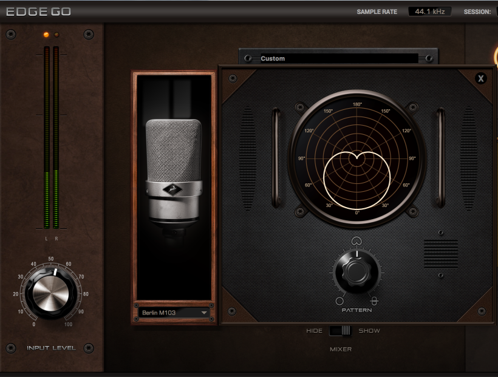Click the Input Level knob
Screen dimensions: 498x377
point(51,293)
